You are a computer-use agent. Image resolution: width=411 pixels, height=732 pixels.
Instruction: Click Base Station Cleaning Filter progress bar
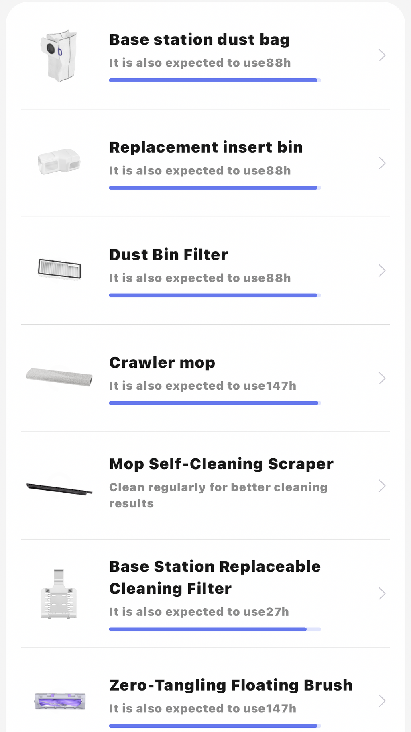[215, 629]
